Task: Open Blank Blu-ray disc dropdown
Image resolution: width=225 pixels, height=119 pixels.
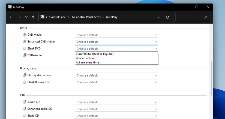Action: [116, 82]
